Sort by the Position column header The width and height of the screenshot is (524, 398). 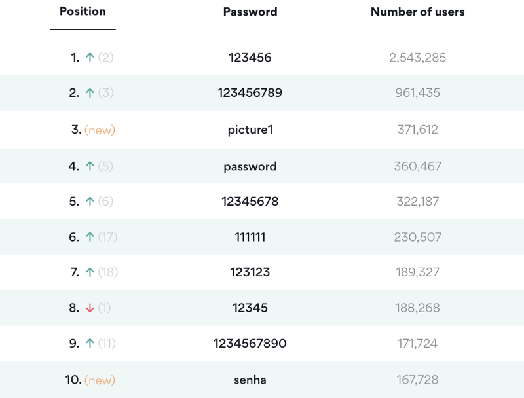[x=83, y=12]
